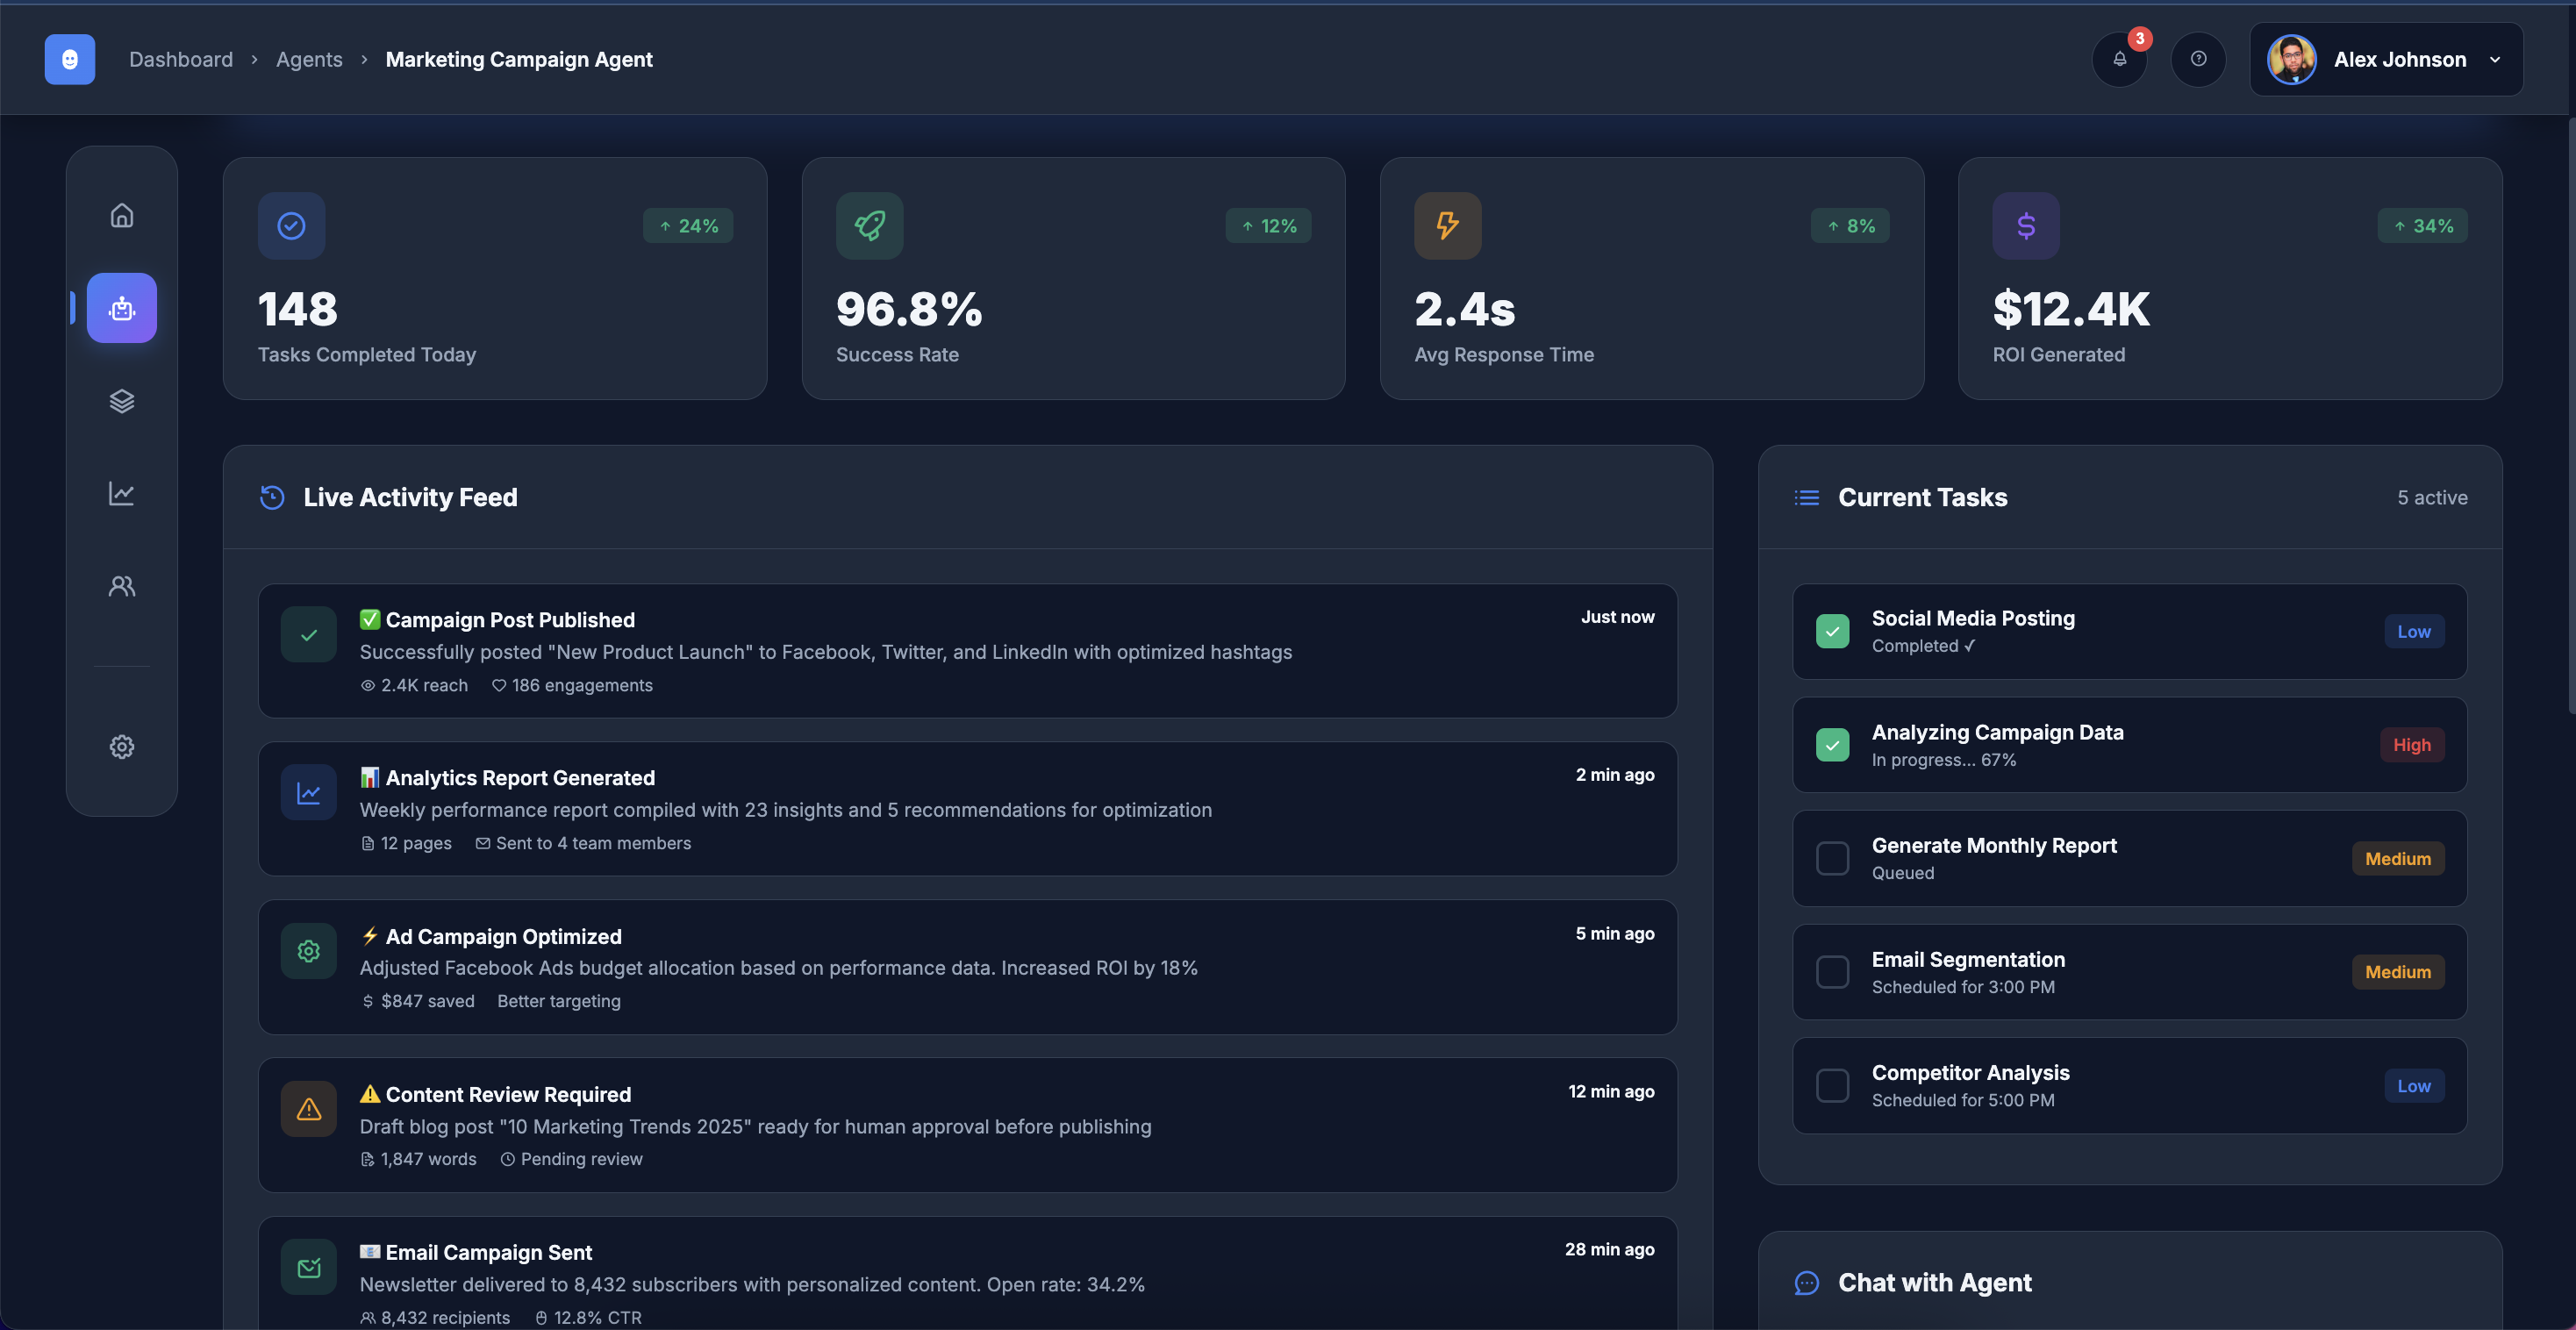Open the home icon in sidebar
The height and width of the screenshot is (1330, 2576).
tap(121, 215)
